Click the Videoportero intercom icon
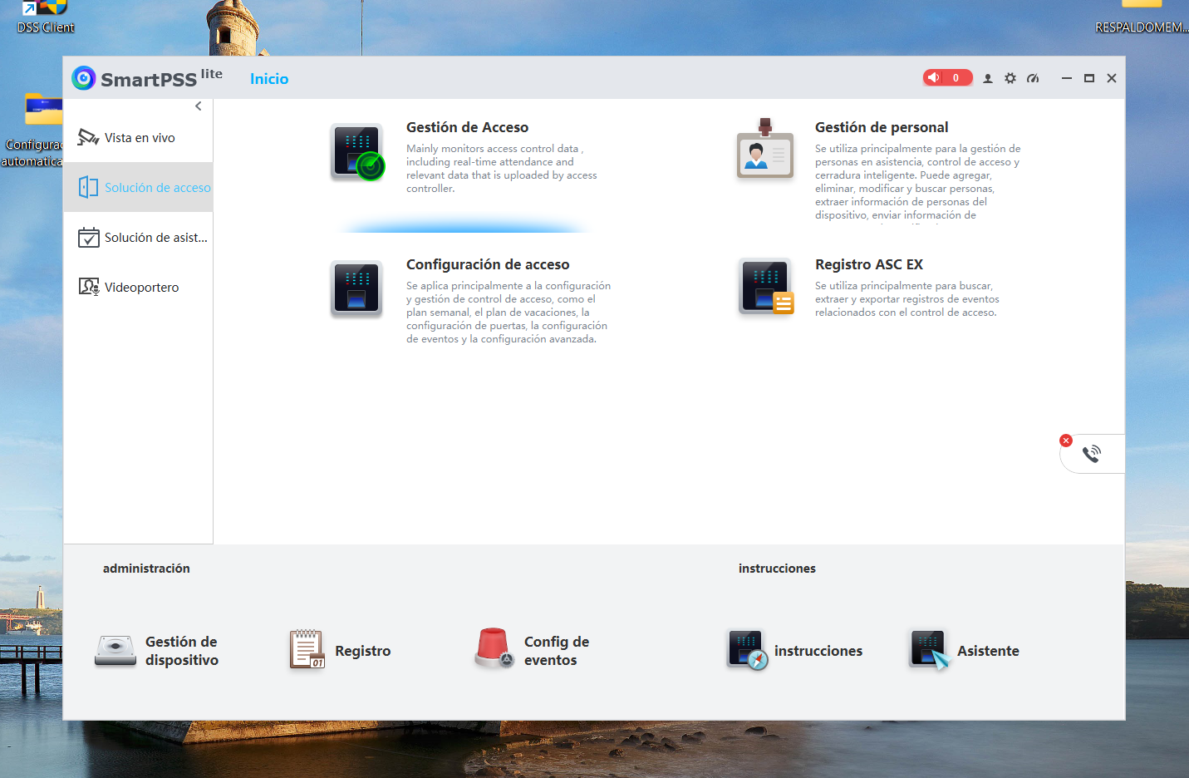The height and width of the screenshot is (778, 1189). coord(88,287)
